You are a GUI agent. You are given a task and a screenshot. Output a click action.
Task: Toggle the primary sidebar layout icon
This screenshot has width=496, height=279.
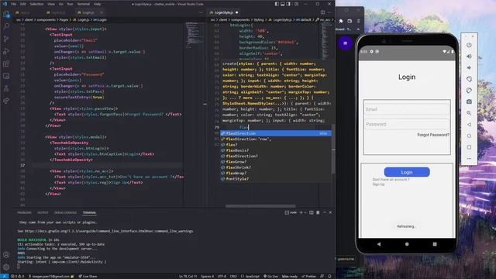point(277,4)
